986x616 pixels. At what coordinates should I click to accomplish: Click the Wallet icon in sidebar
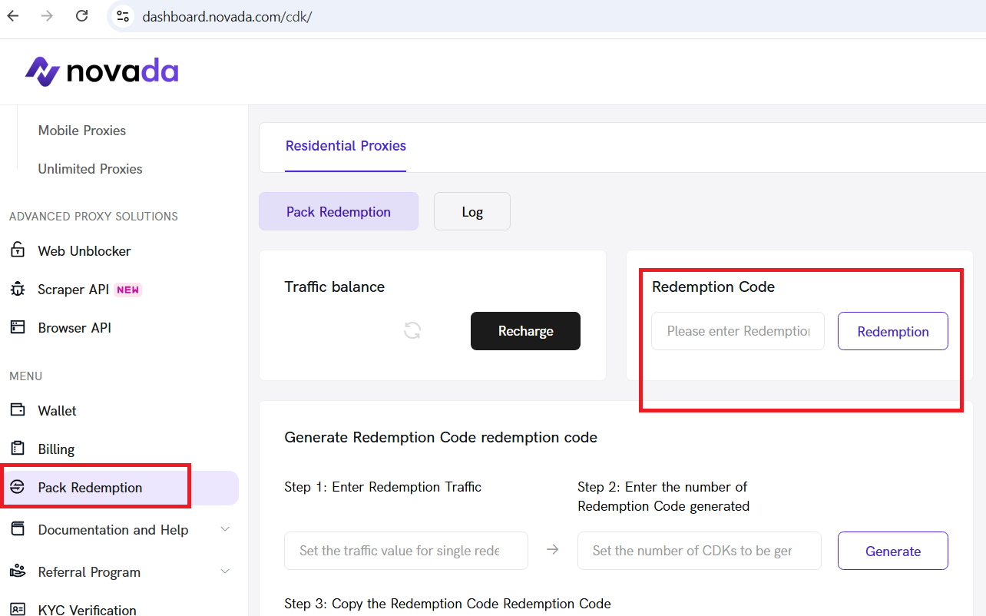18,411
